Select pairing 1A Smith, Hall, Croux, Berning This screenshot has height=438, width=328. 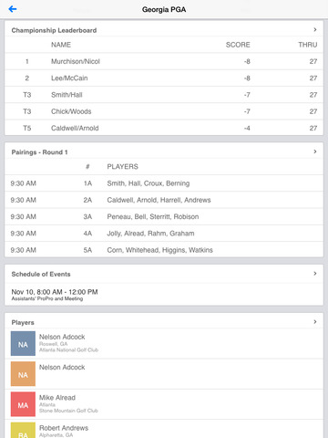point(164,183)
